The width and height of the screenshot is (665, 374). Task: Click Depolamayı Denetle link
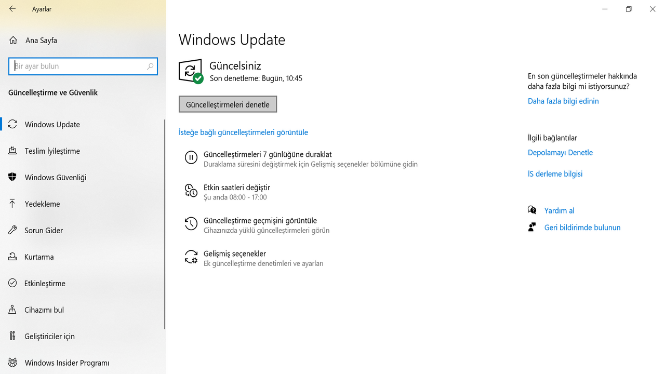tap(560, 153)
